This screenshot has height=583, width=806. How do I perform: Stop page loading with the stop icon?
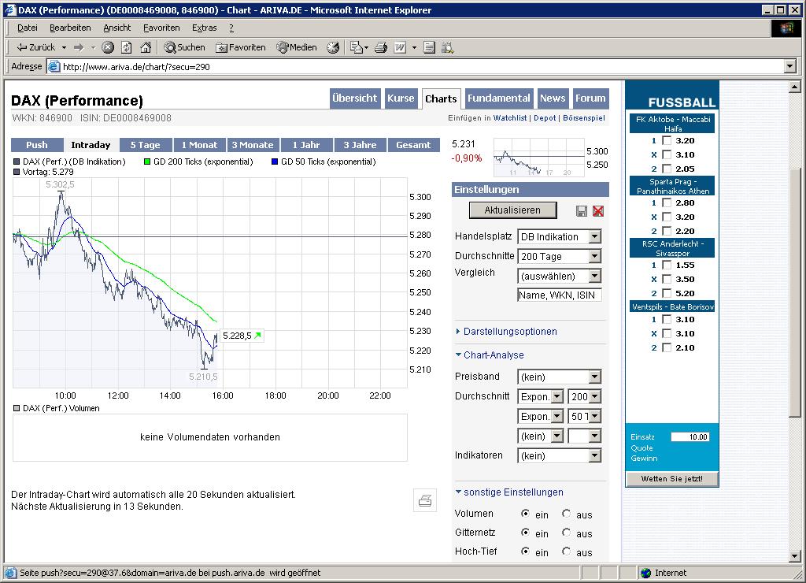(107, 47)
